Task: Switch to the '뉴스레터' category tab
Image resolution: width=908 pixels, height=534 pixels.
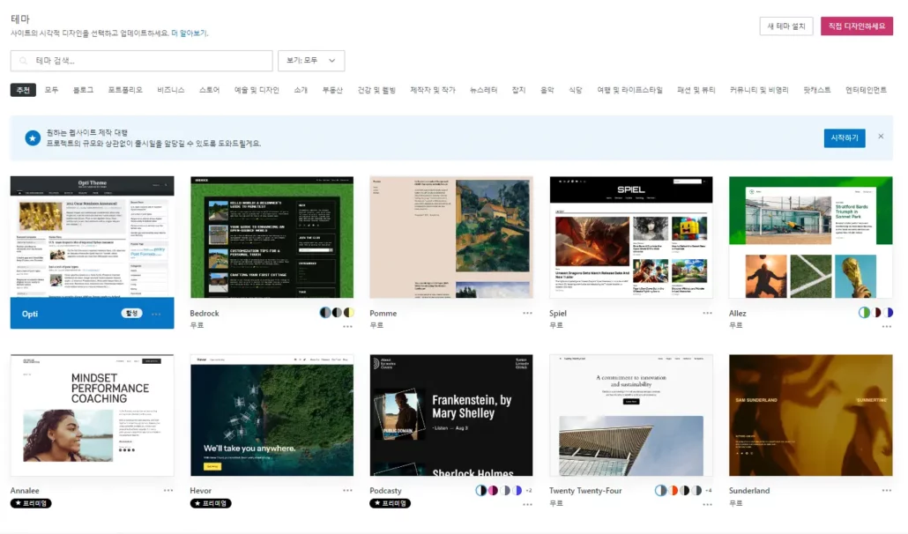Action: pos(484,90)
